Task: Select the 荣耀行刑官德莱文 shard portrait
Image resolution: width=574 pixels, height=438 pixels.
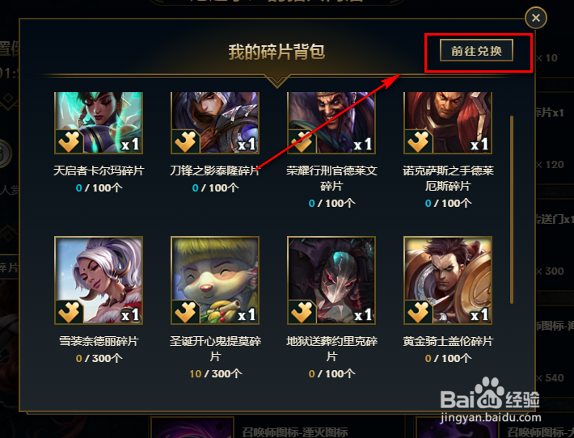Action: click(x=331, y=123)
